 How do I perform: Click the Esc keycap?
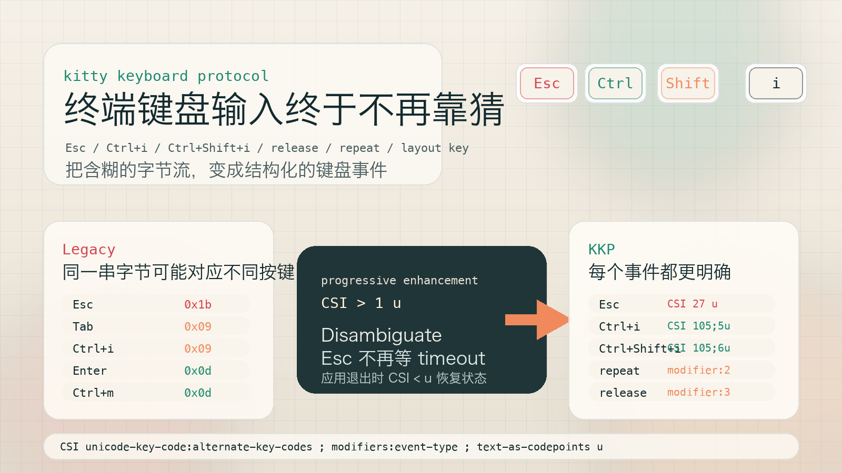click(x=547, y=83)
